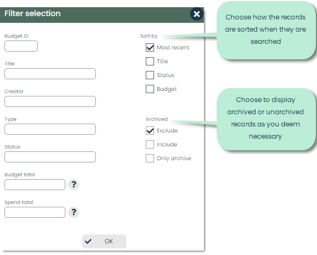This screenshot has width=317, height=255.
Task: Uncheck Exclude archived records
Action: click(x=150, y=131)
